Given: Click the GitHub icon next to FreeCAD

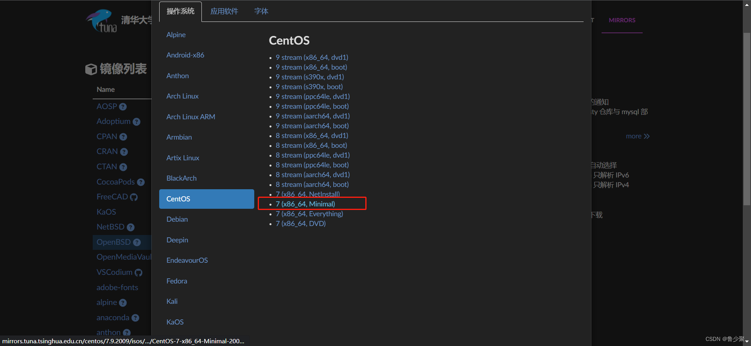Looking at the screenshot, I should click(134, 197).
